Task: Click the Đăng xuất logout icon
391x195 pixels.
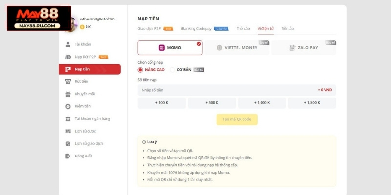Action: click(68, 156)
